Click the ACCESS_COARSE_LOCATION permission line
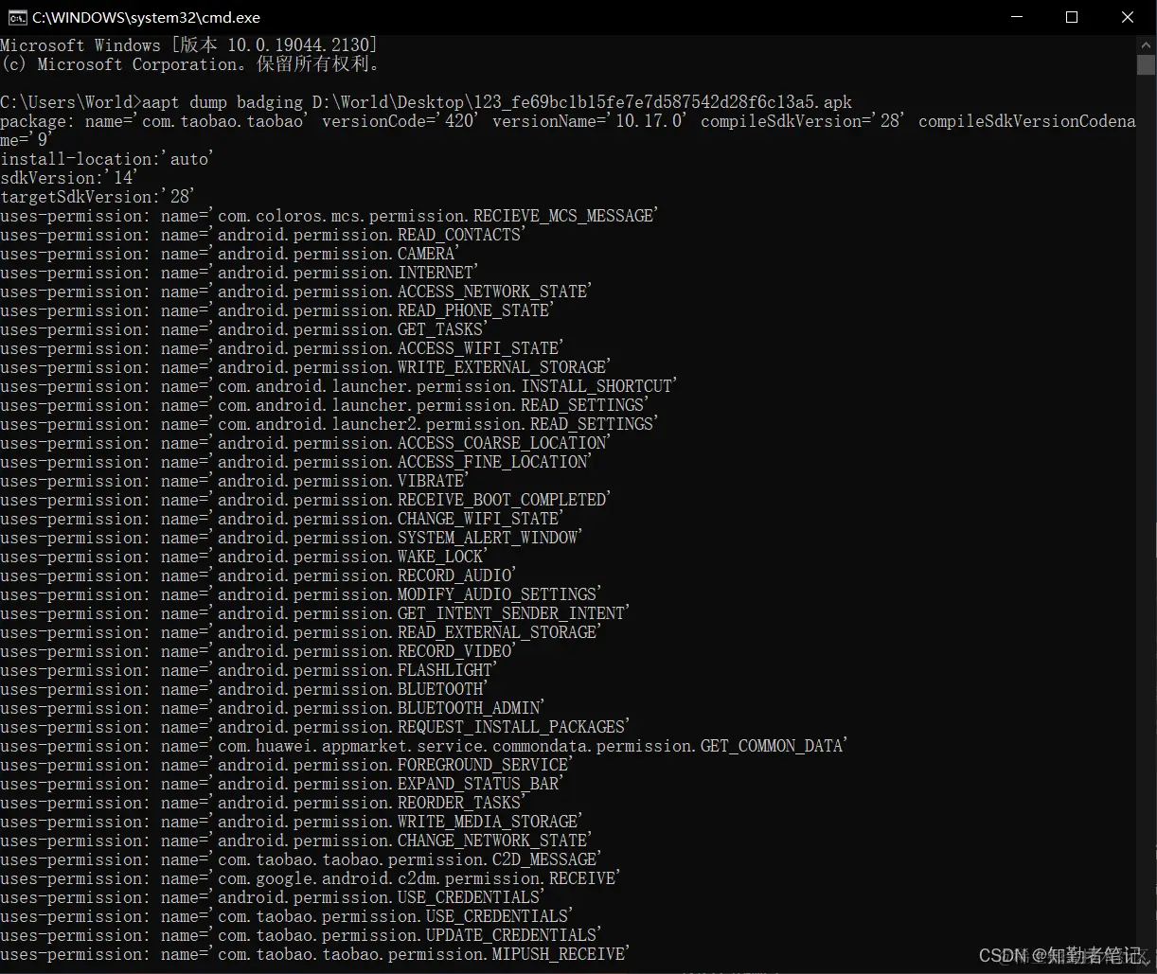 [305, 443]
